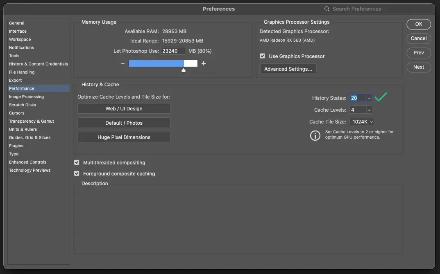The height and width of the screenshot is (274, 440).
Task: Toggle Use Graphics Processor checkbox
Action: pos(262,56)
